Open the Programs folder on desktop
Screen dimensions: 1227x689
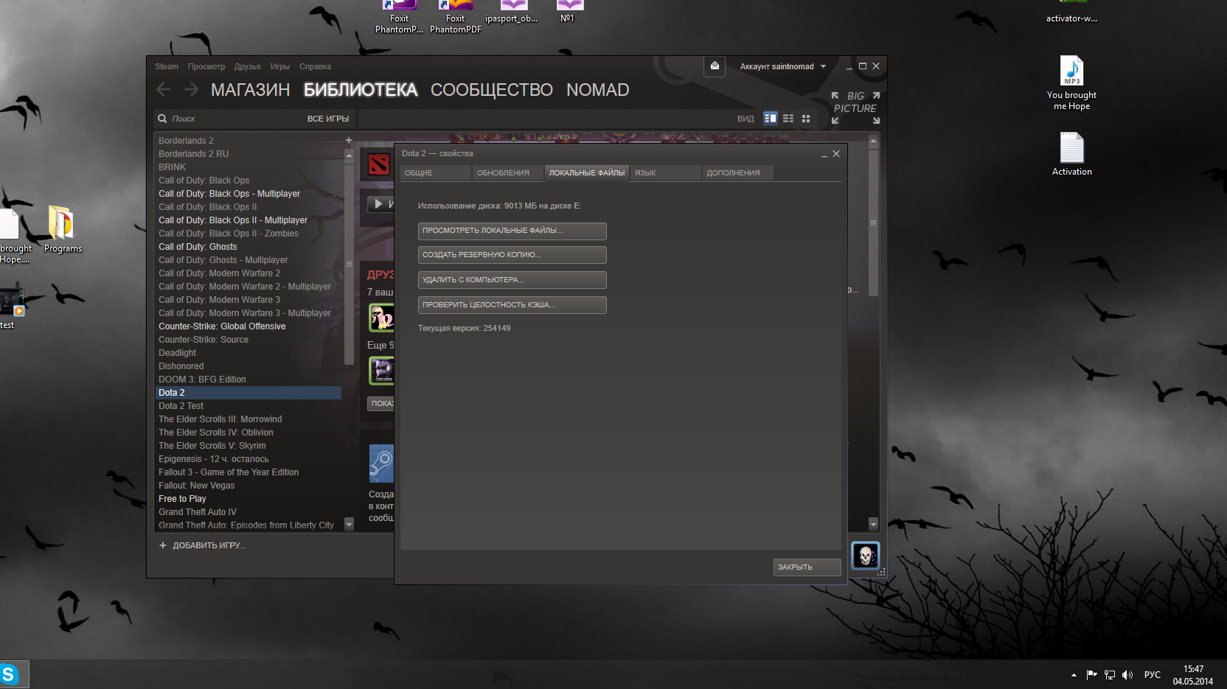click(63, 229)
